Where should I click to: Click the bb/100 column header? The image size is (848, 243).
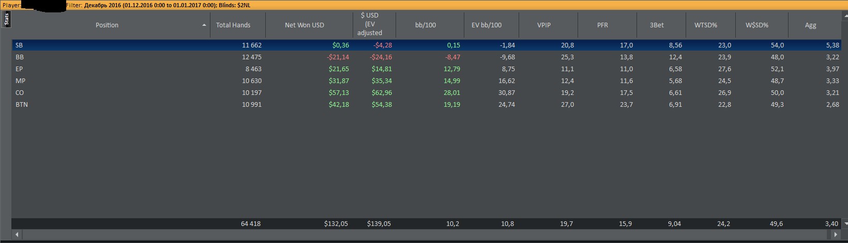426,25
